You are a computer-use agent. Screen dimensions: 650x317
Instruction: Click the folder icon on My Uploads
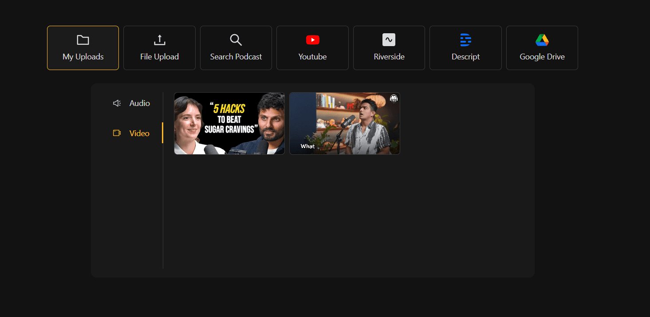point(83,39)
